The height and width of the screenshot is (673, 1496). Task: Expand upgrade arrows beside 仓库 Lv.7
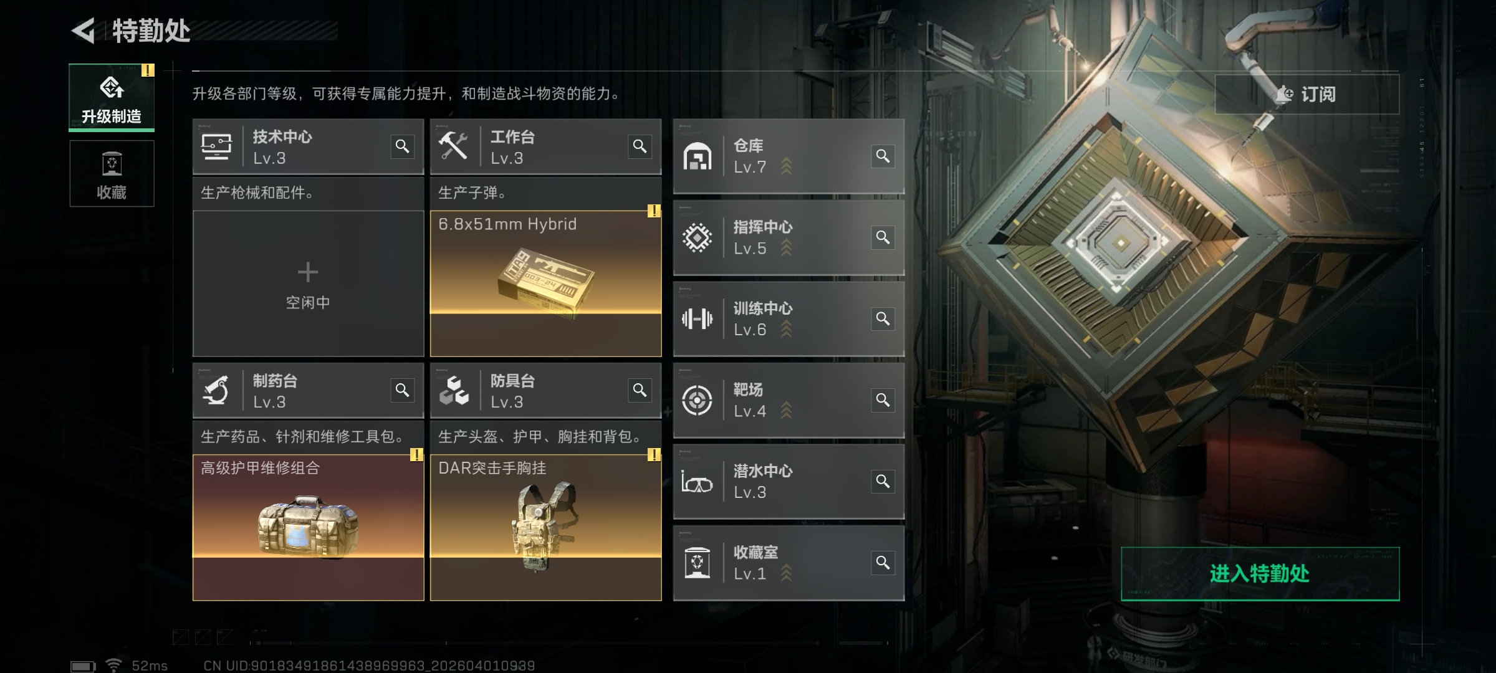tap(787, 166)
